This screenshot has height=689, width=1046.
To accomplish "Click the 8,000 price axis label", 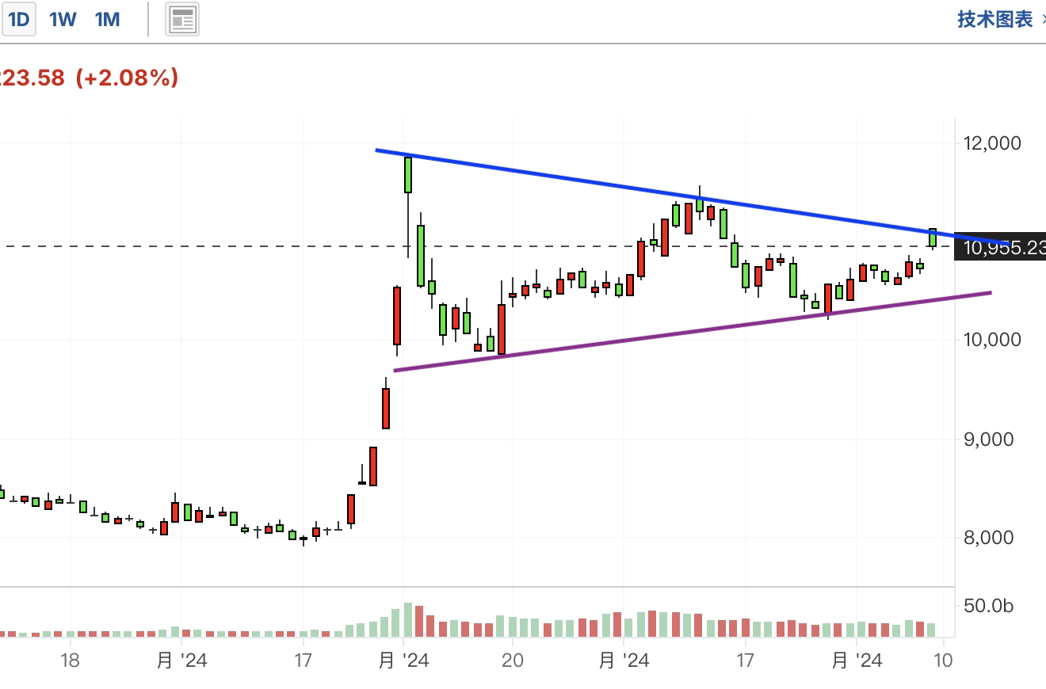I will 990,538.
